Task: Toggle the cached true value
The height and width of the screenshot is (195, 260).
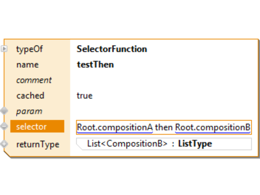Action: coord(84,96)
